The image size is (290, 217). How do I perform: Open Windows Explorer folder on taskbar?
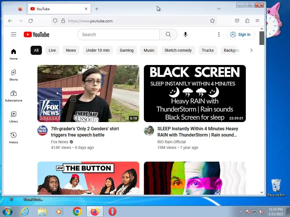tap(42, 211)
